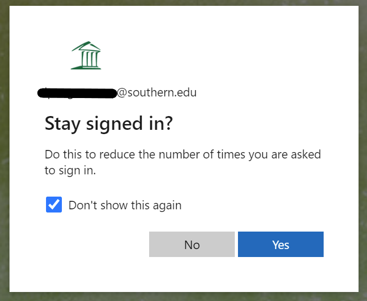Click the word "Yes" on the blue button
Viewport: 367px width, 301px height.
point(280,244)
